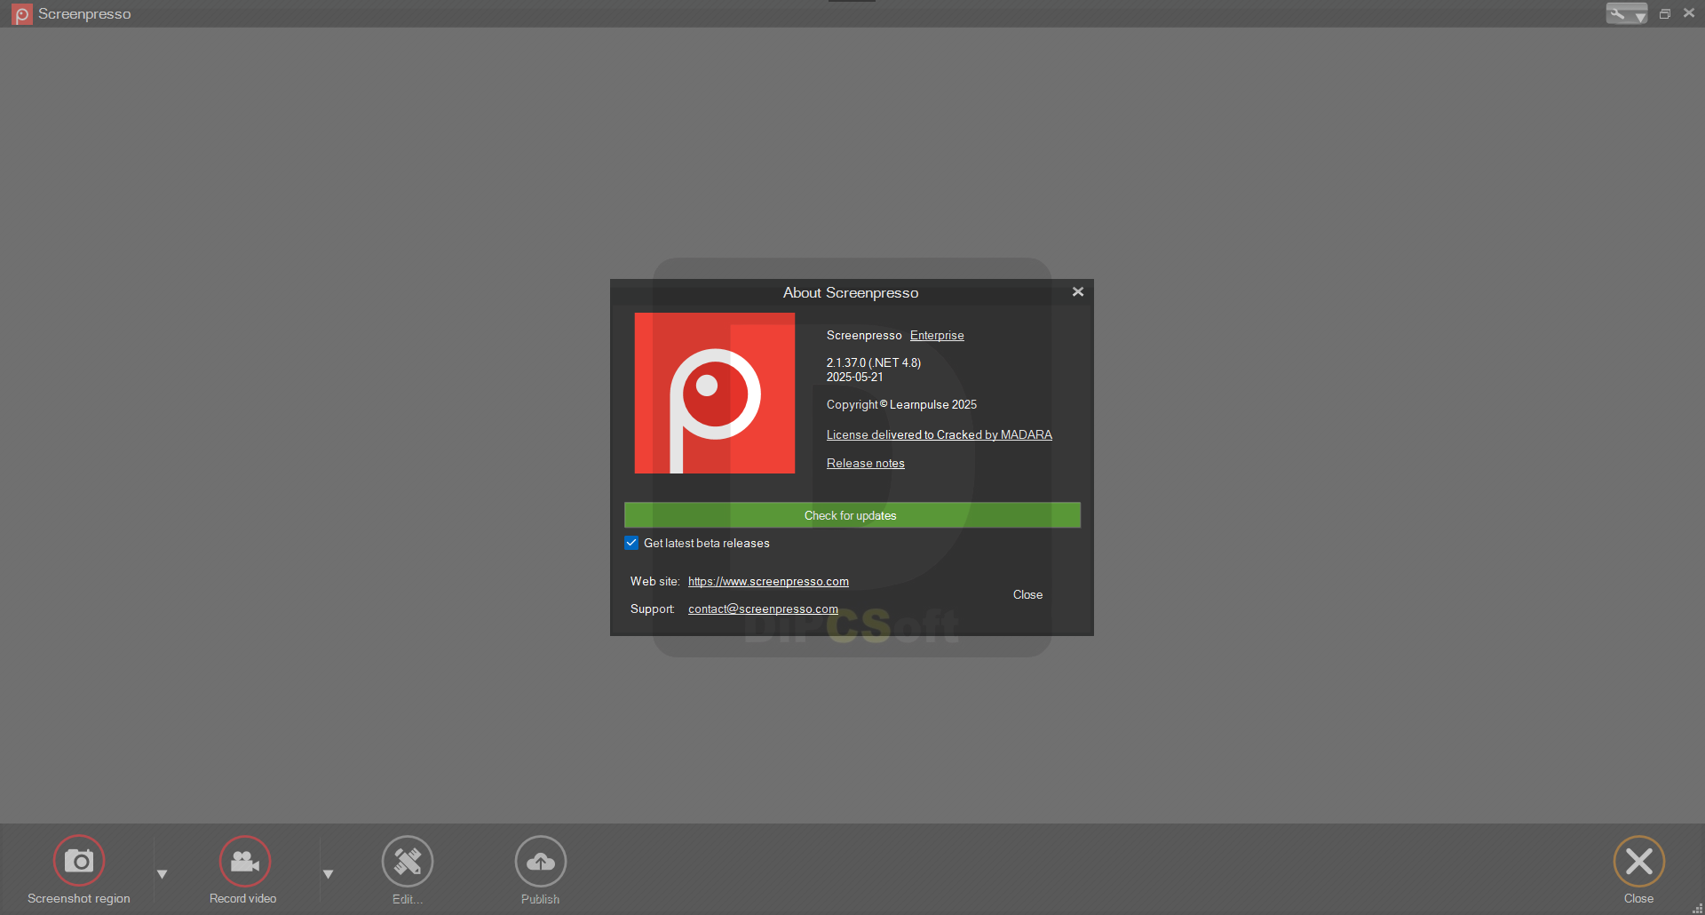1705x915 pixels.
Task: Open the wrench settings menu in the title bar
Action: click(x=1627, y=13)
